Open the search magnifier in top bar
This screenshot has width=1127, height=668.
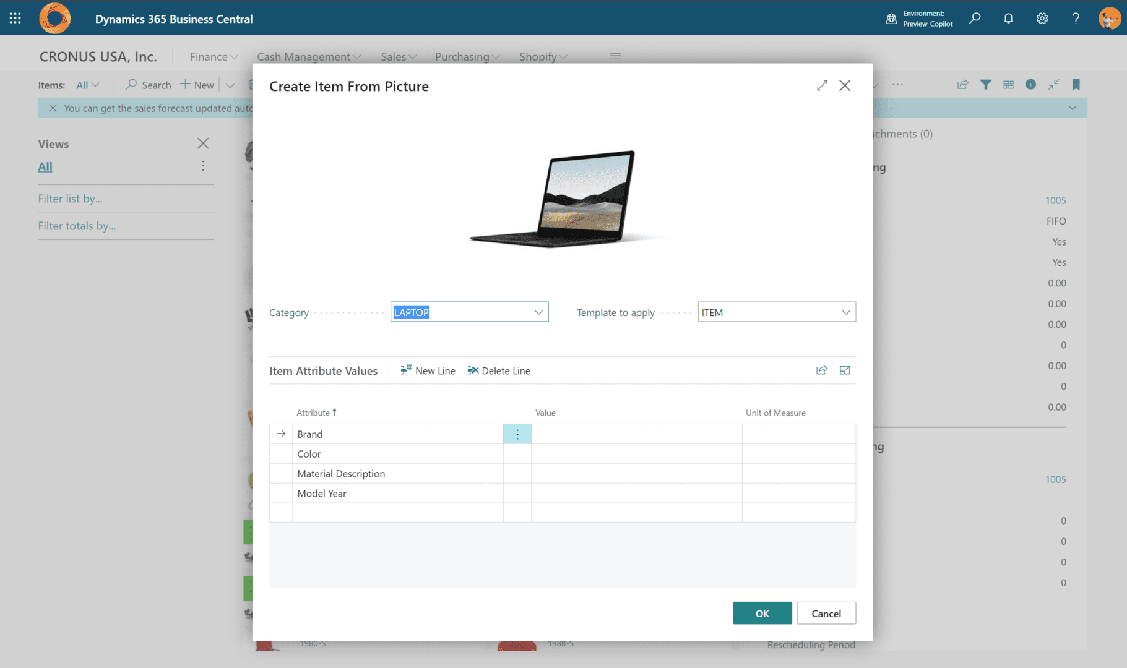click(x=975, y=19)
